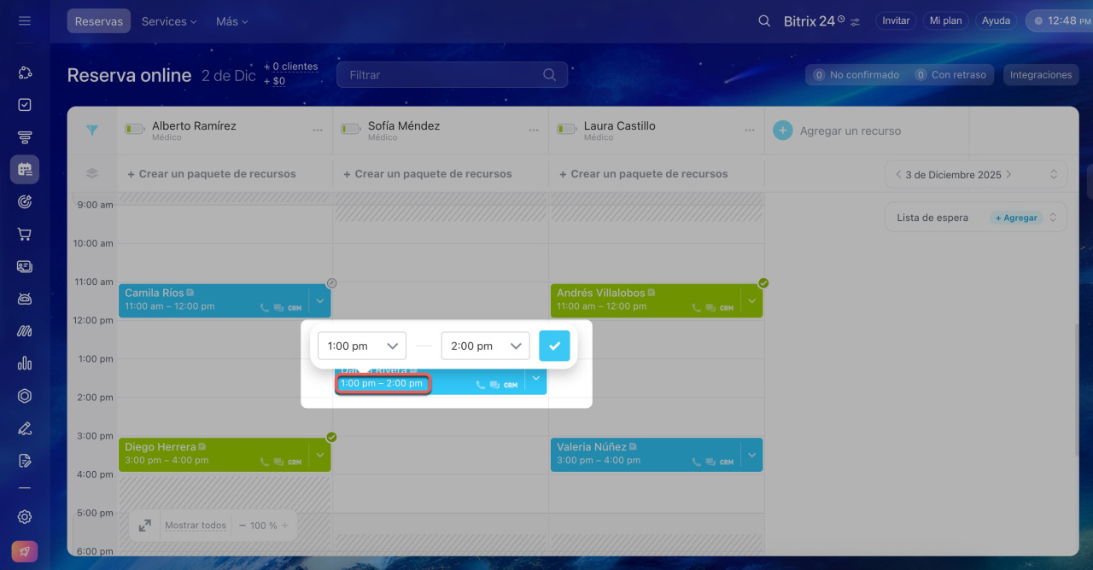Click the expand fullscreen arrows icon
Screen dimensions: 1093x570
tap(144, 526)
